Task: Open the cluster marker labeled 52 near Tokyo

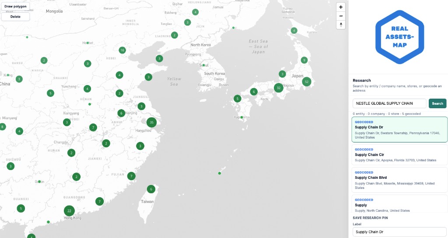Action: tap(306, 82)
